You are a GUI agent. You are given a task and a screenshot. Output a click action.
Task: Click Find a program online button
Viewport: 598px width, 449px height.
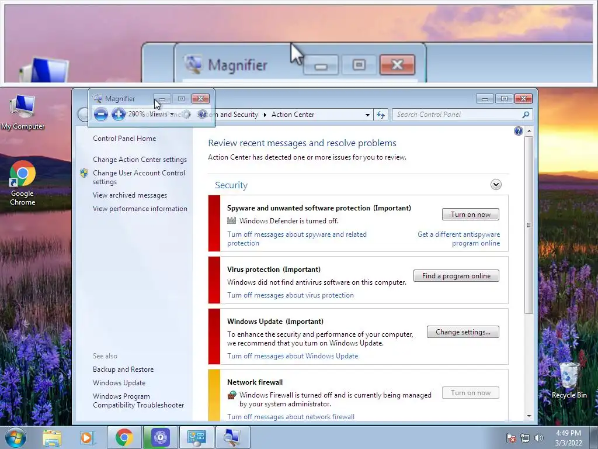pyautogui.click(x=456, y=276)
